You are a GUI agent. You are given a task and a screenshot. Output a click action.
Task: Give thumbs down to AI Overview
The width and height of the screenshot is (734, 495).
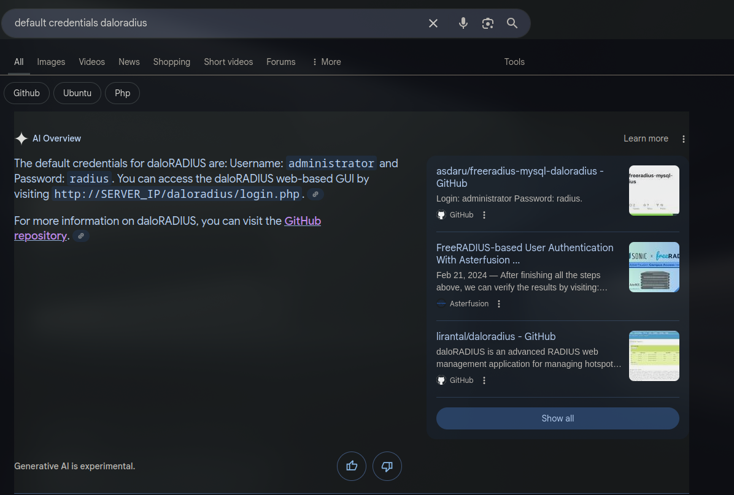(x=387, y=466)
